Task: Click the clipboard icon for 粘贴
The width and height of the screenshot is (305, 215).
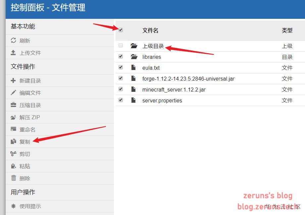Action: (x=13, y=166)
